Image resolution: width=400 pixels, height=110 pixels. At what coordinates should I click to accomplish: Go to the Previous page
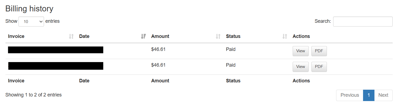(350, 95)
